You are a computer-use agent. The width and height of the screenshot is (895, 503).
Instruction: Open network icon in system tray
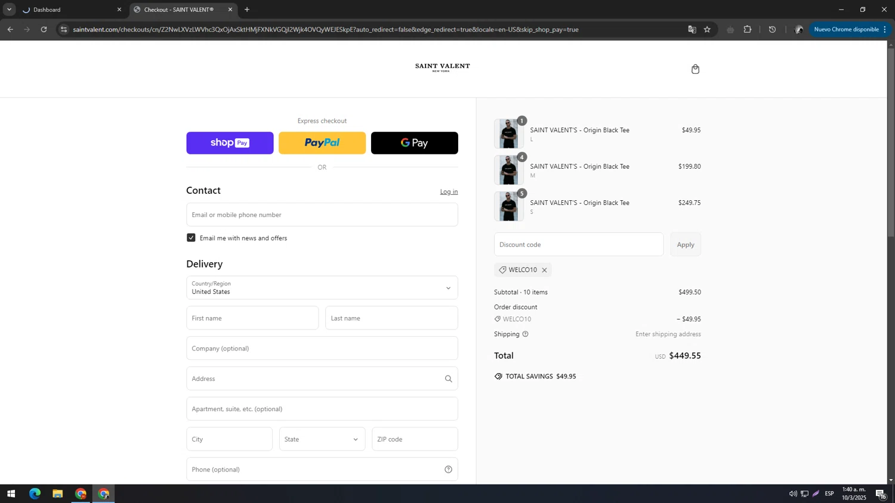[x=804, y=493]
